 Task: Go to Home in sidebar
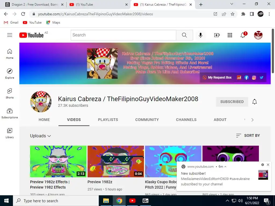[x=10, y=54]
